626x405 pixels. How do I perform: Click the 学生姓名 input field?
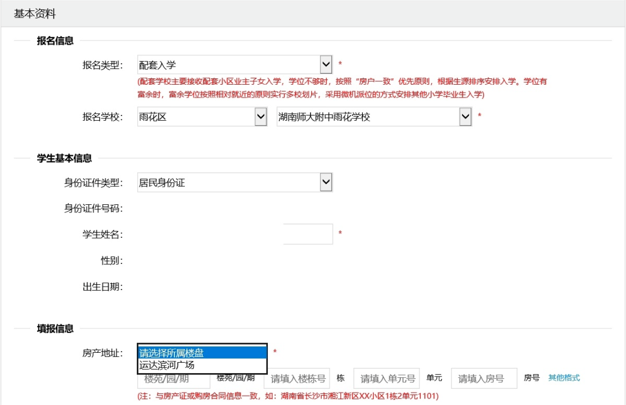coord(308,234)
